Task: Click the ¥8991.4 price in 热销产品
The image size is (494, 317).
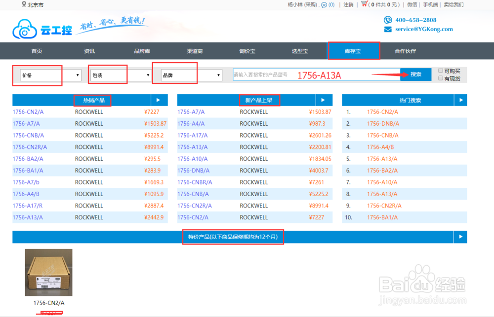Action: click(x=154, y=147)
